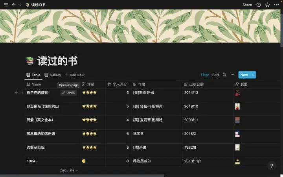Click star rating of 房思琪的初恋乐园
Image resolution: width=283 pixels, height=177 pixels.
(x=89, y=134)
